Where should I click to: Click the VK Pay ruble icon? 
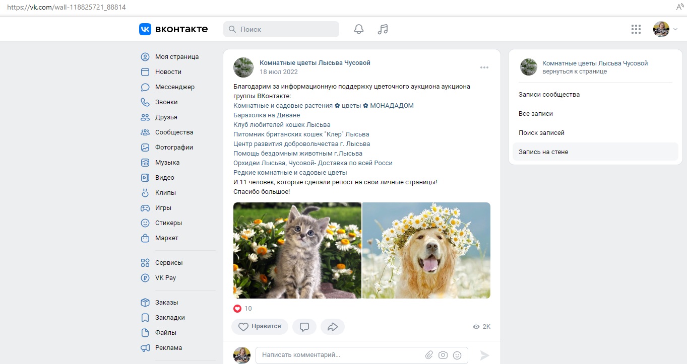coord(145,278)
